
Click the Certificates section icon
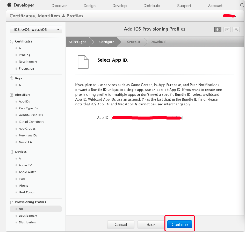click(x=12, y=41)
